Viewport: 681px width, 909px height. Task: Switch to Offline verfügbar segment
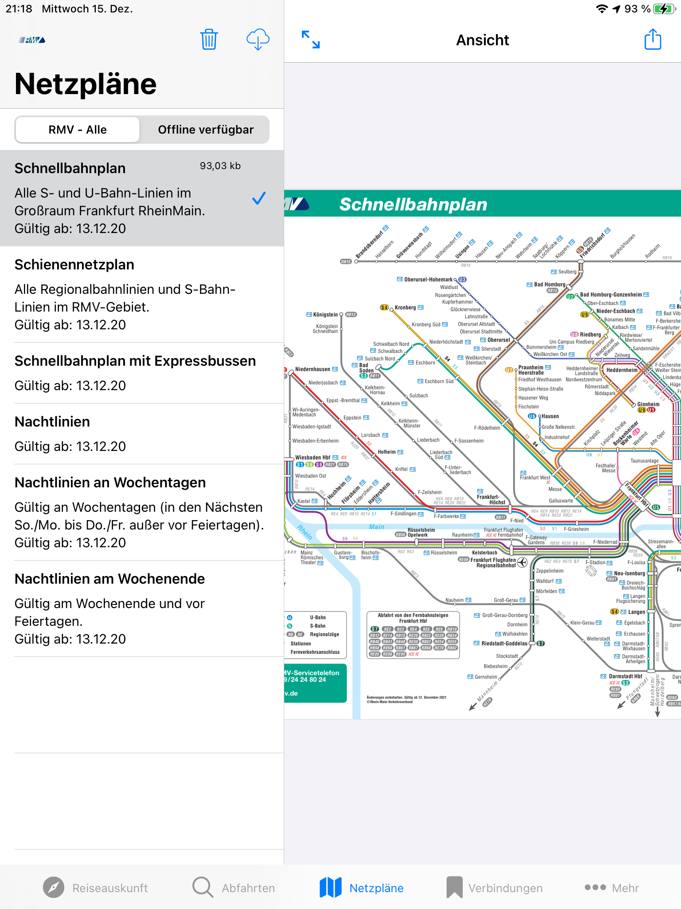[206, 130]
